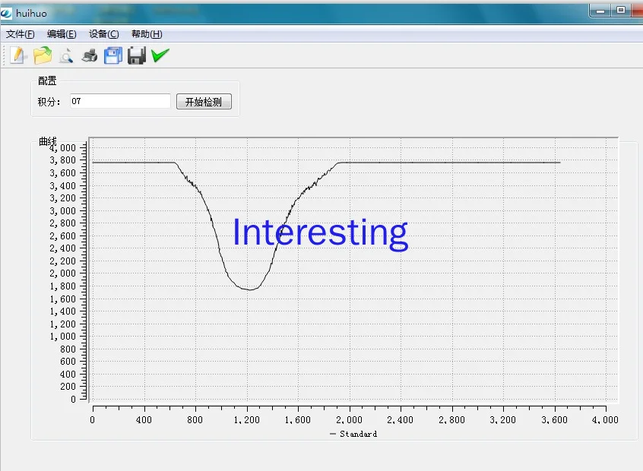Click the new document icon in toolbar

point(18,55)
